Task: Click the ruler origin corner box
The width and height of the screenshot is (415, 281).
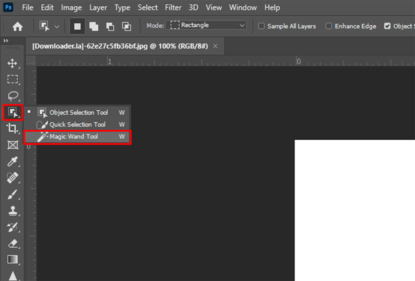Action: tap(31, 61)
